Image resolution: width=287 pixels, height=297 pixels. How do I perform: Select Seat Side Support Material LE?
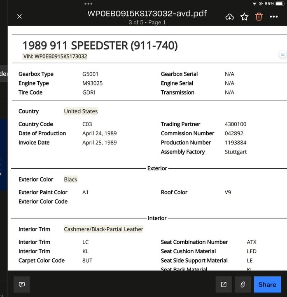[250, 261]
